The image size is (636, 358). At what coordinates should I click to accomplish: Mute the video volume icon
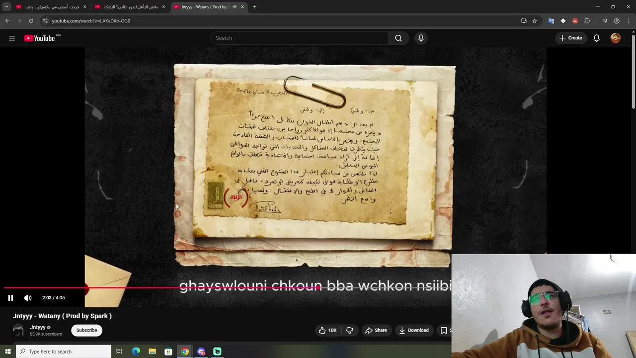tap(28, 298)
